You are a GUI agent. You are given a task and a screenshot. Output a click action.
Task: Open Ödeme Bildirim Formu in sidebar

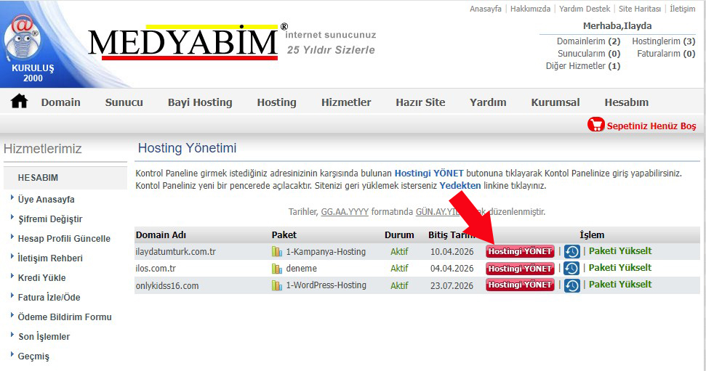click(x=65, y=317)
